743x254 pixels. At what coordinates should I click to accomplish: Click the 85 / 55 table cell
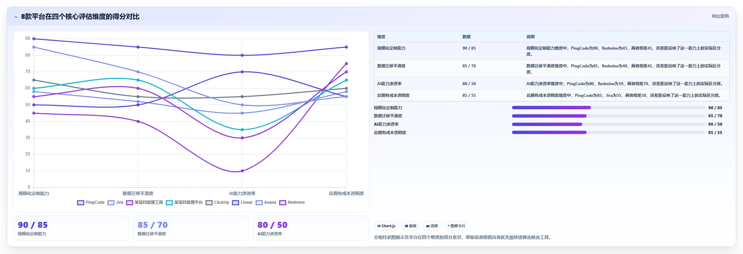[x=469, y=96]
